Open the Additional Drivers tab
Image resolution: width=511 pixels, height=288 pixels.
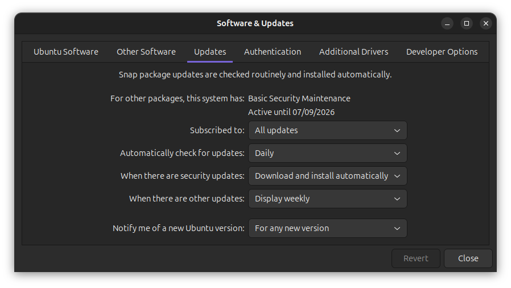point(353,52)
